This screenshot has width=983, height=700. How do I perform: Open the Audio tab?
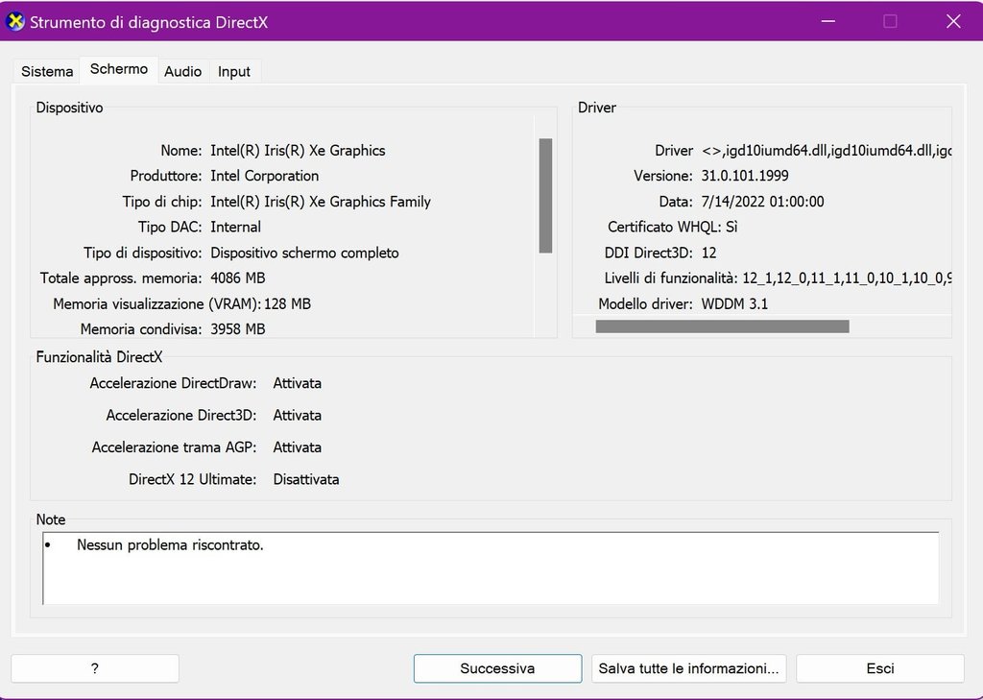[182, 71]
